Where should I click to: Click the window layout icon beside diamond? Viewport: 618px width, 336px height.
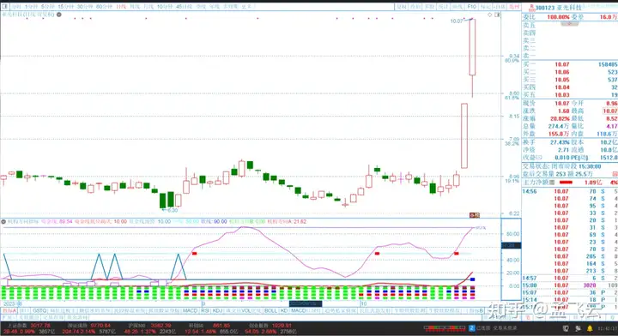pos(497,15)
